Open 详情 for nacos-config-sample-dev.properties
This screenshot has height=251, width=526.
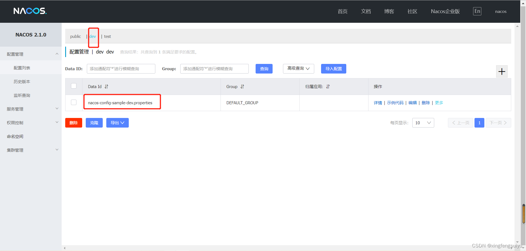(x=378, y=103)
